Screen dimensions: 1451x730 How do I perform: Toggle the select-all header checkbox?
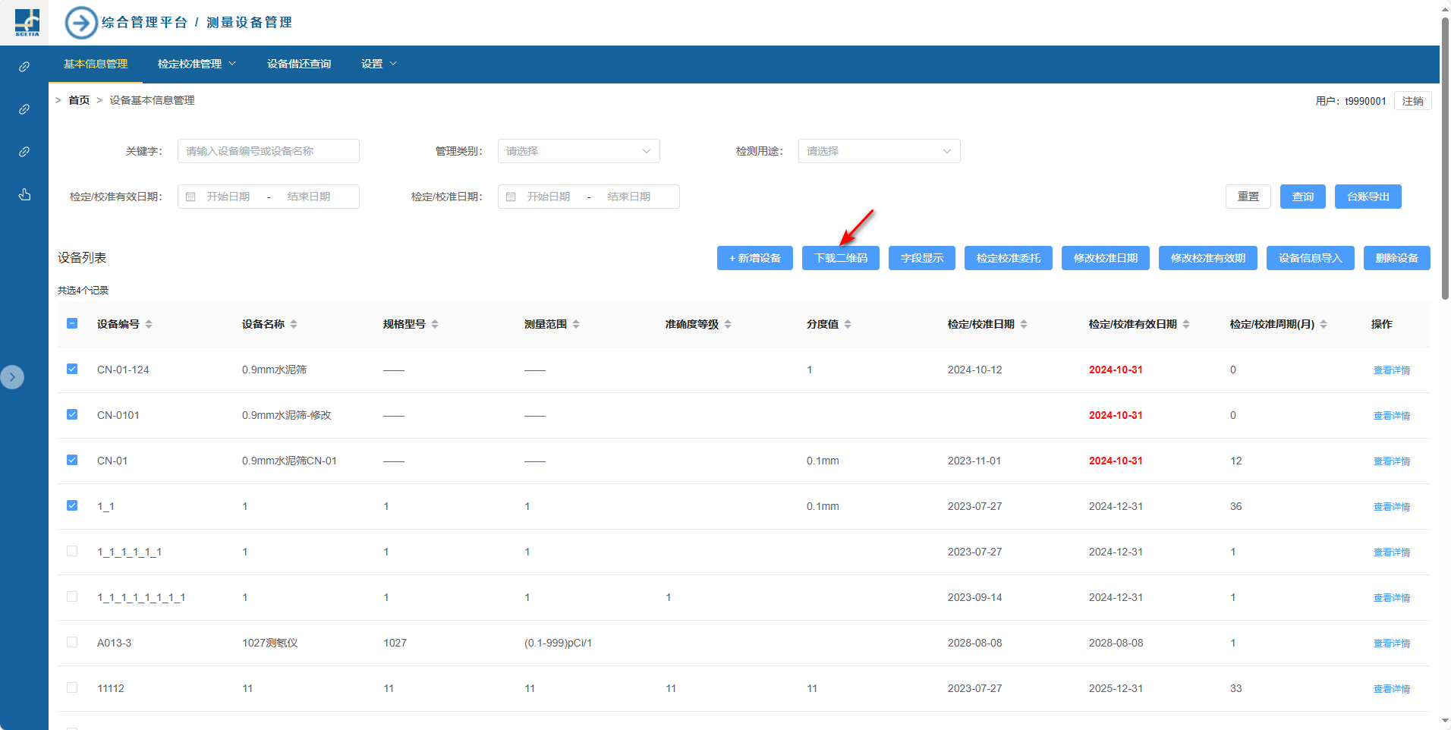pos(72,323)
